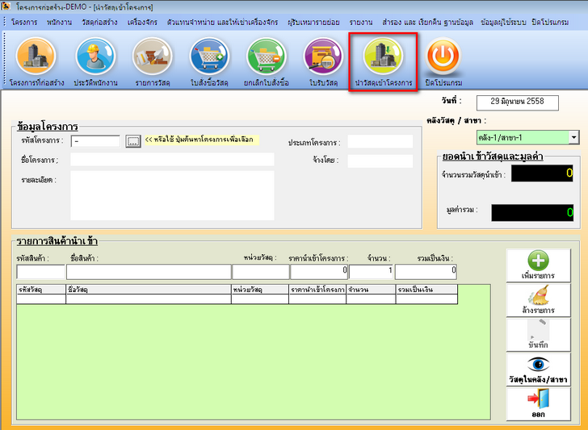This screenshot has width=588, height=430.
Task: Click the ประเภทโครงการ field
Action: point(380,142)
